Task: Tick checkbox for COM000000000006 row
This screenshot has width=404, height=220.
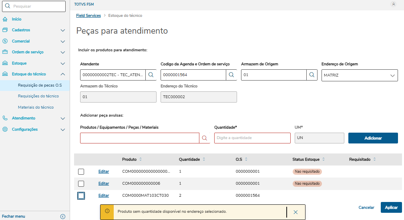Action: click(x=81, y=184)
